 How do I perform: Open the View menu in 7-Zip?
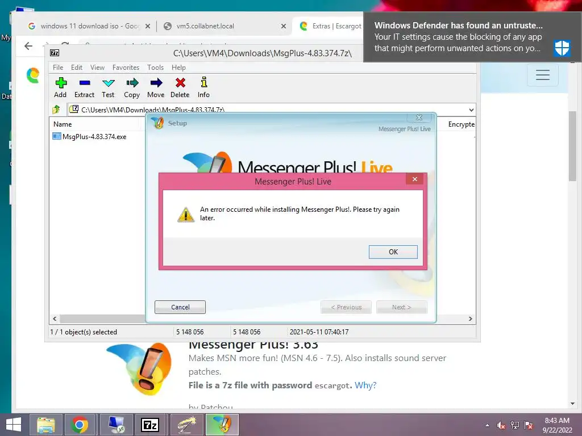click(97, 68)
